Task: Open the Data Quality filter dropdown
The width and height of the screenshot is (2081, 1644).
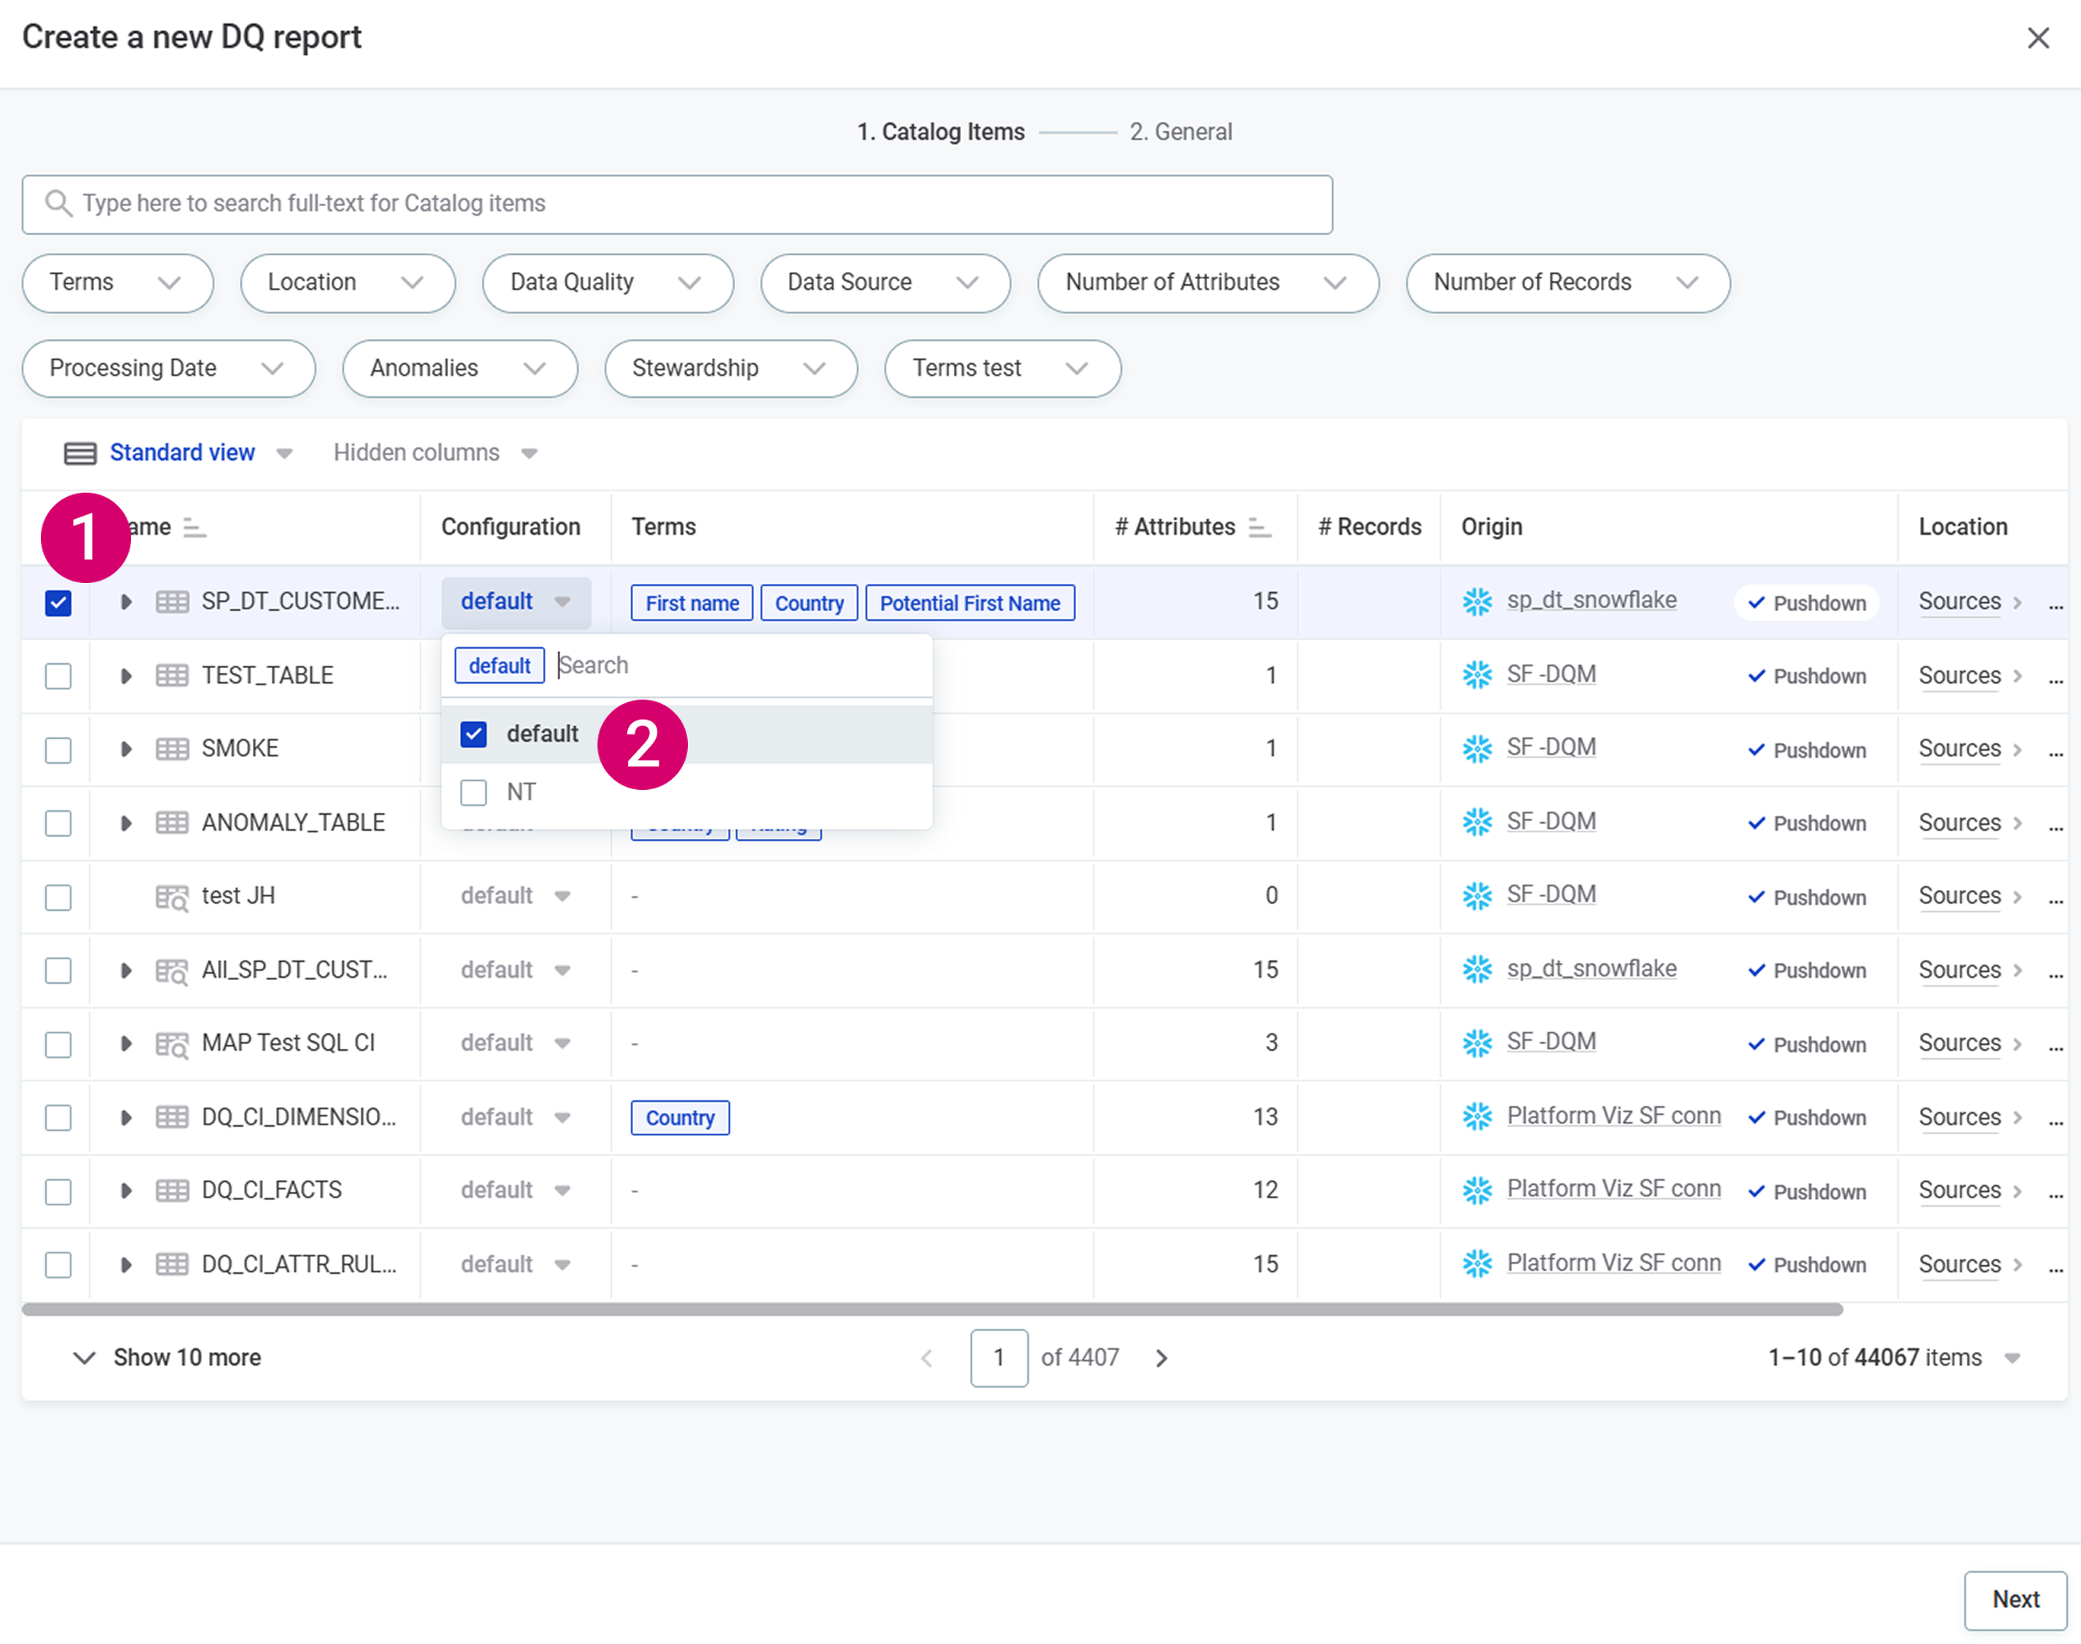Action: pyautogui.click(x=608, y=283)
